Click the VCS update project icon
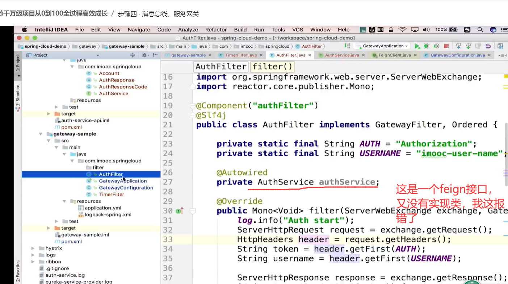The image size is (508, 284). coord(458,46)
